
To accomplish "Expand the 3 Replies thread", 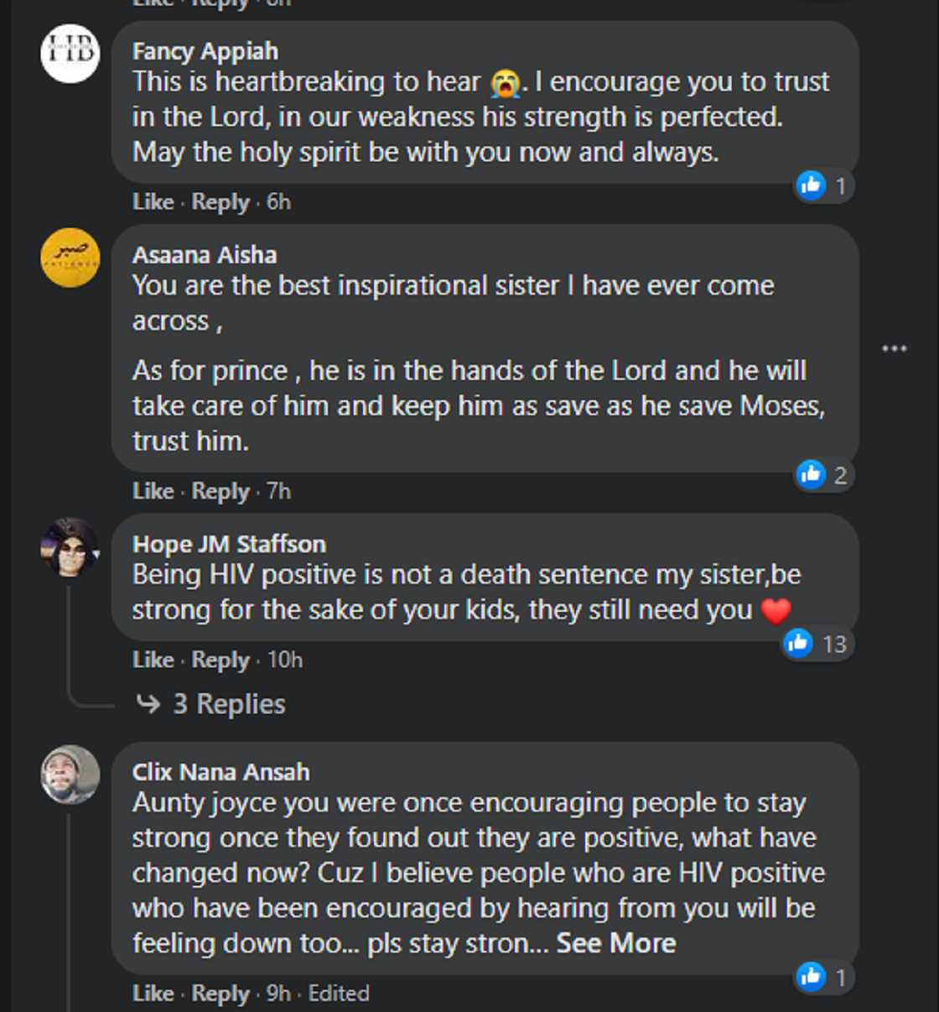I will (228, 704).
